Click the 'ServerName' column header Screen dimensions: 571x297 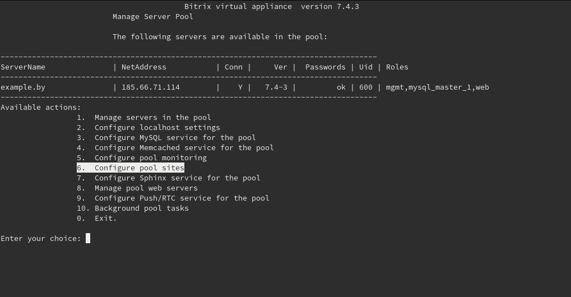point(23,67)
